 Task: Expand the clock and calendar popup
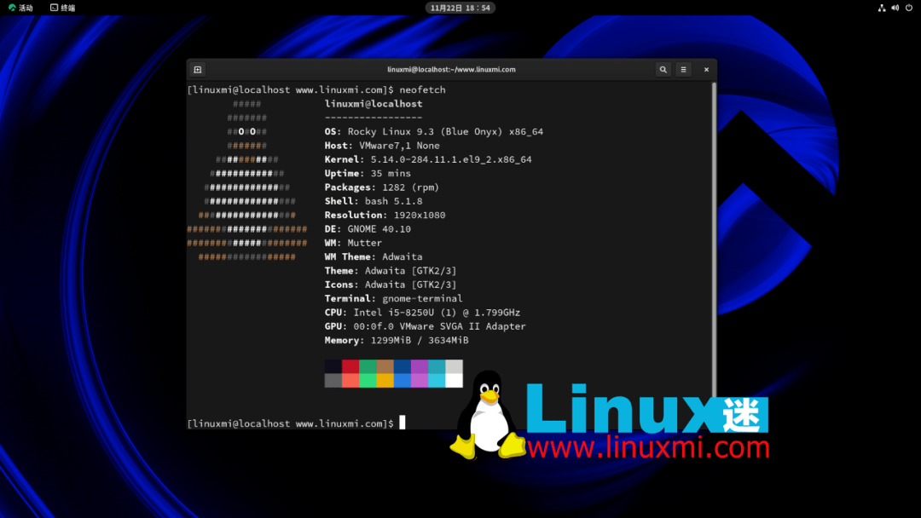point(460,8)
